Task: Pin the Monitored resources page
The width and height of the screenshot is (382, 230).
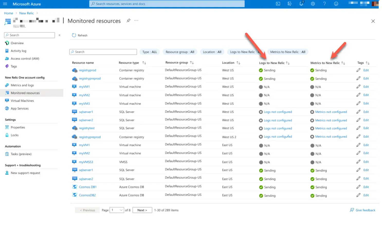Action: [128, 21]
